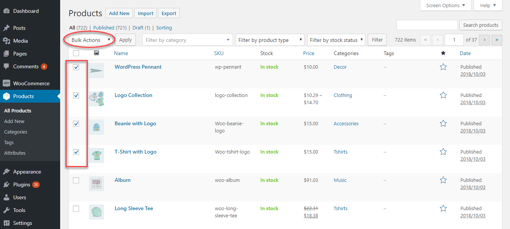Expand the Screen Options panel
The height and width of the screenshot is (229, 510).
pos(446,5)
